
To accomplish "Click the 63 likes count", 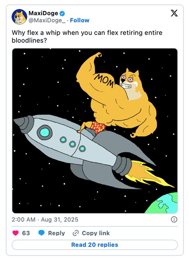I will click(26, 233).
